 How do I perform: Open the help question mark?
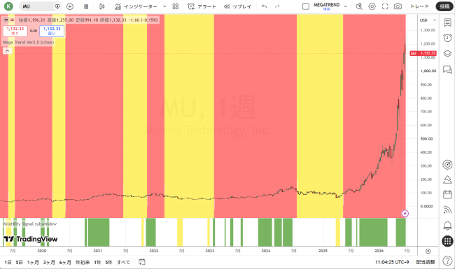pos(447,261)
